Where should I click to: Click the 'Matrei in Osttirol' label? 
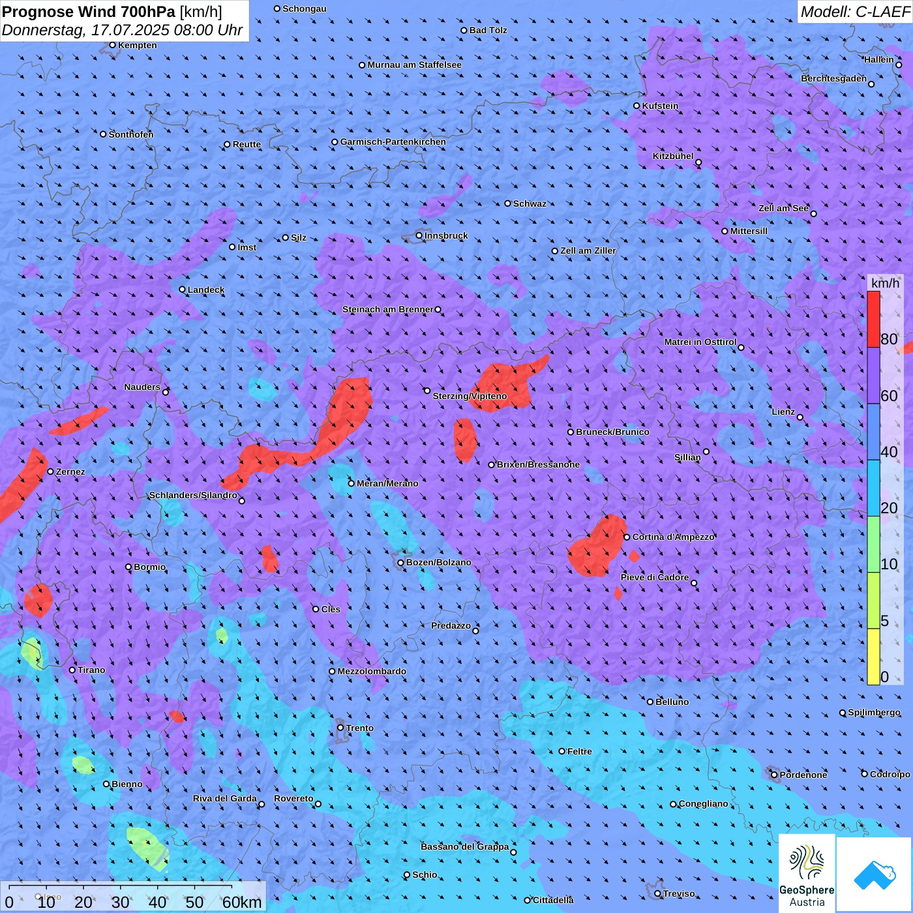pyautogui.click(x=700, y=342)
